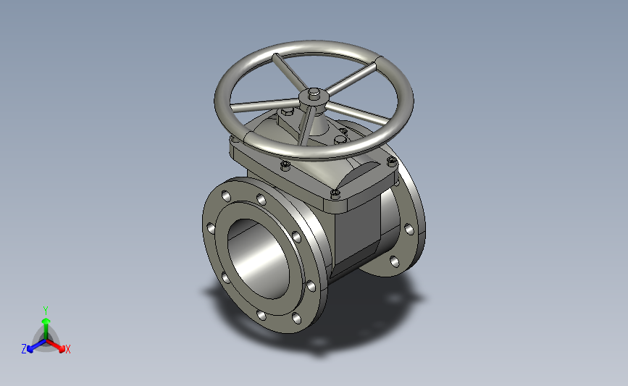
Task: Select the front flange bore opening
Action: coord(259,259)
